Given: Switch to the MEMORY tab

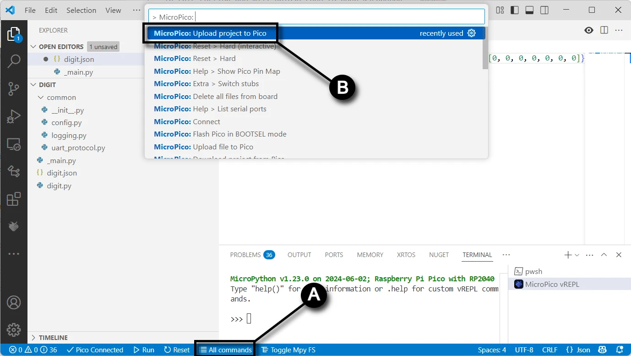Looking at the screenshot, I should (370, 255).
